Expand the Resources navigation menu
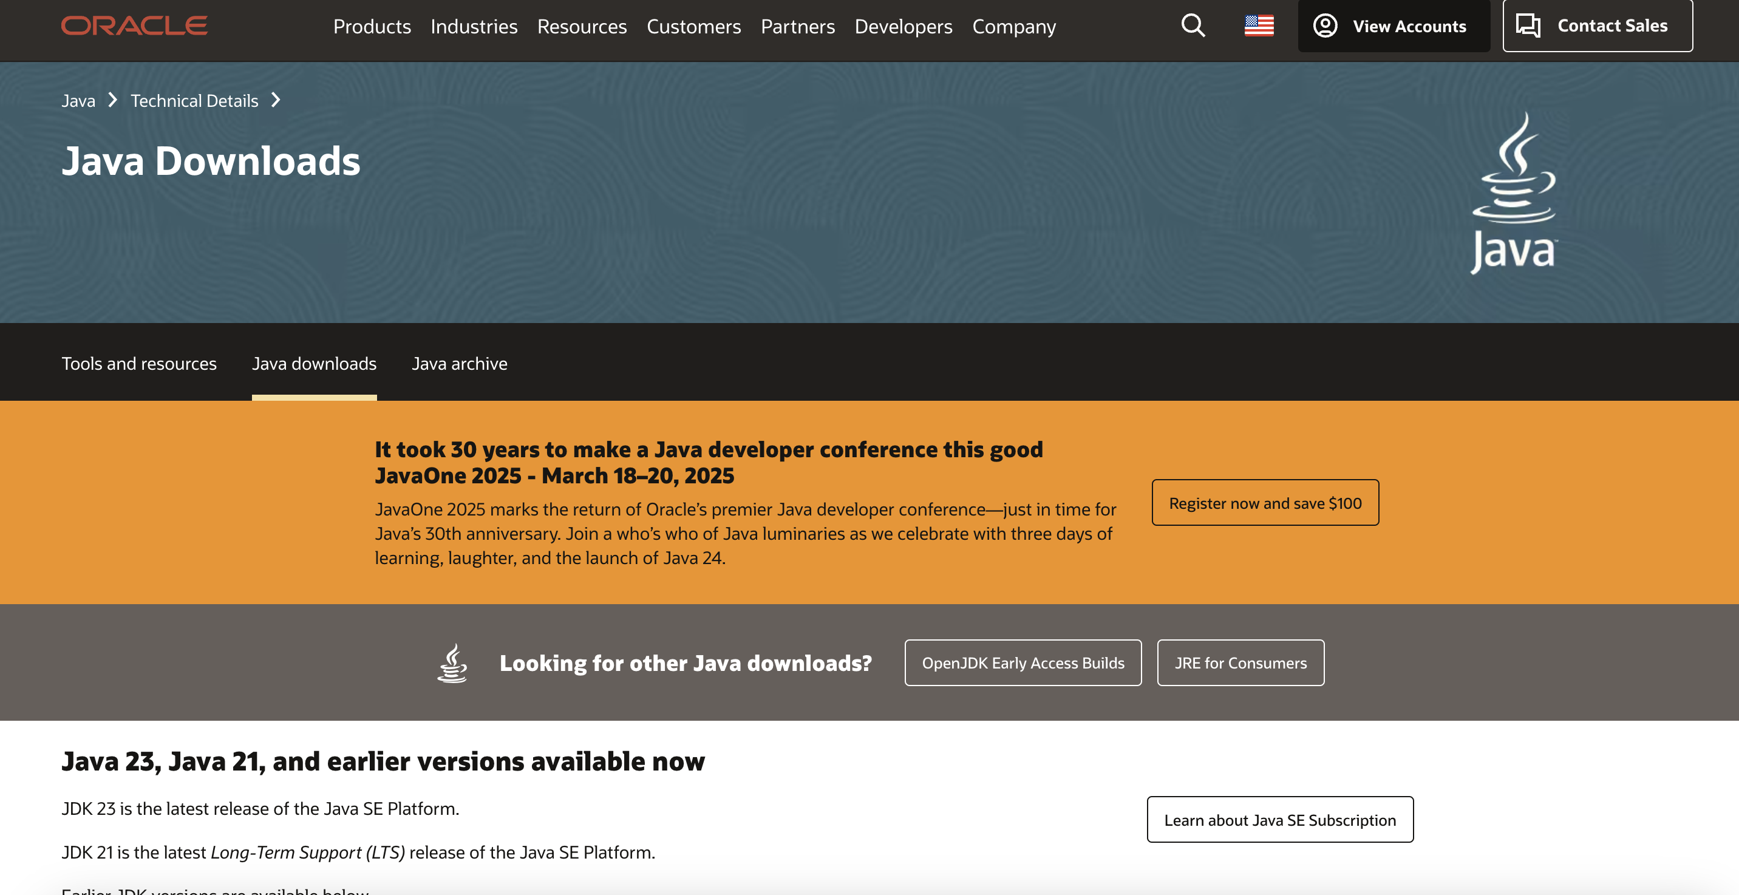 [x=582, y=26]
